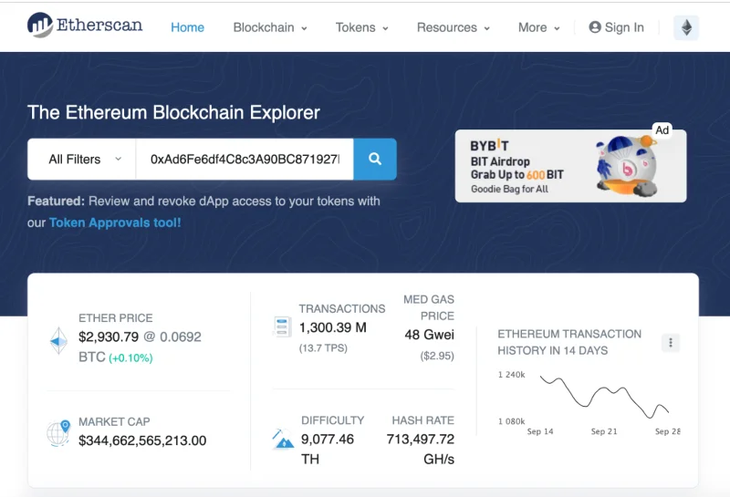730x497 pixels.
Task: Open the Token Approvals tool link
Action: click(x=115, y=223)
